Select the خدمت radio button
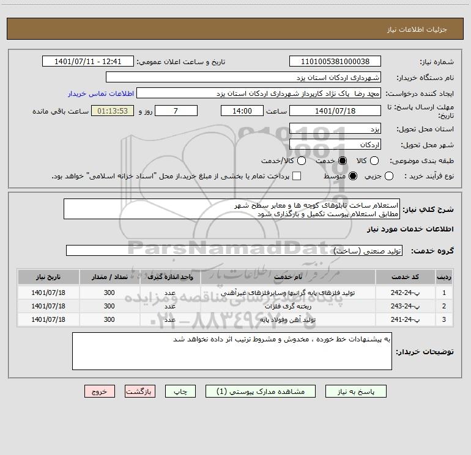The height and width of the screenshot is (455, 471). [x=342, y=161]
